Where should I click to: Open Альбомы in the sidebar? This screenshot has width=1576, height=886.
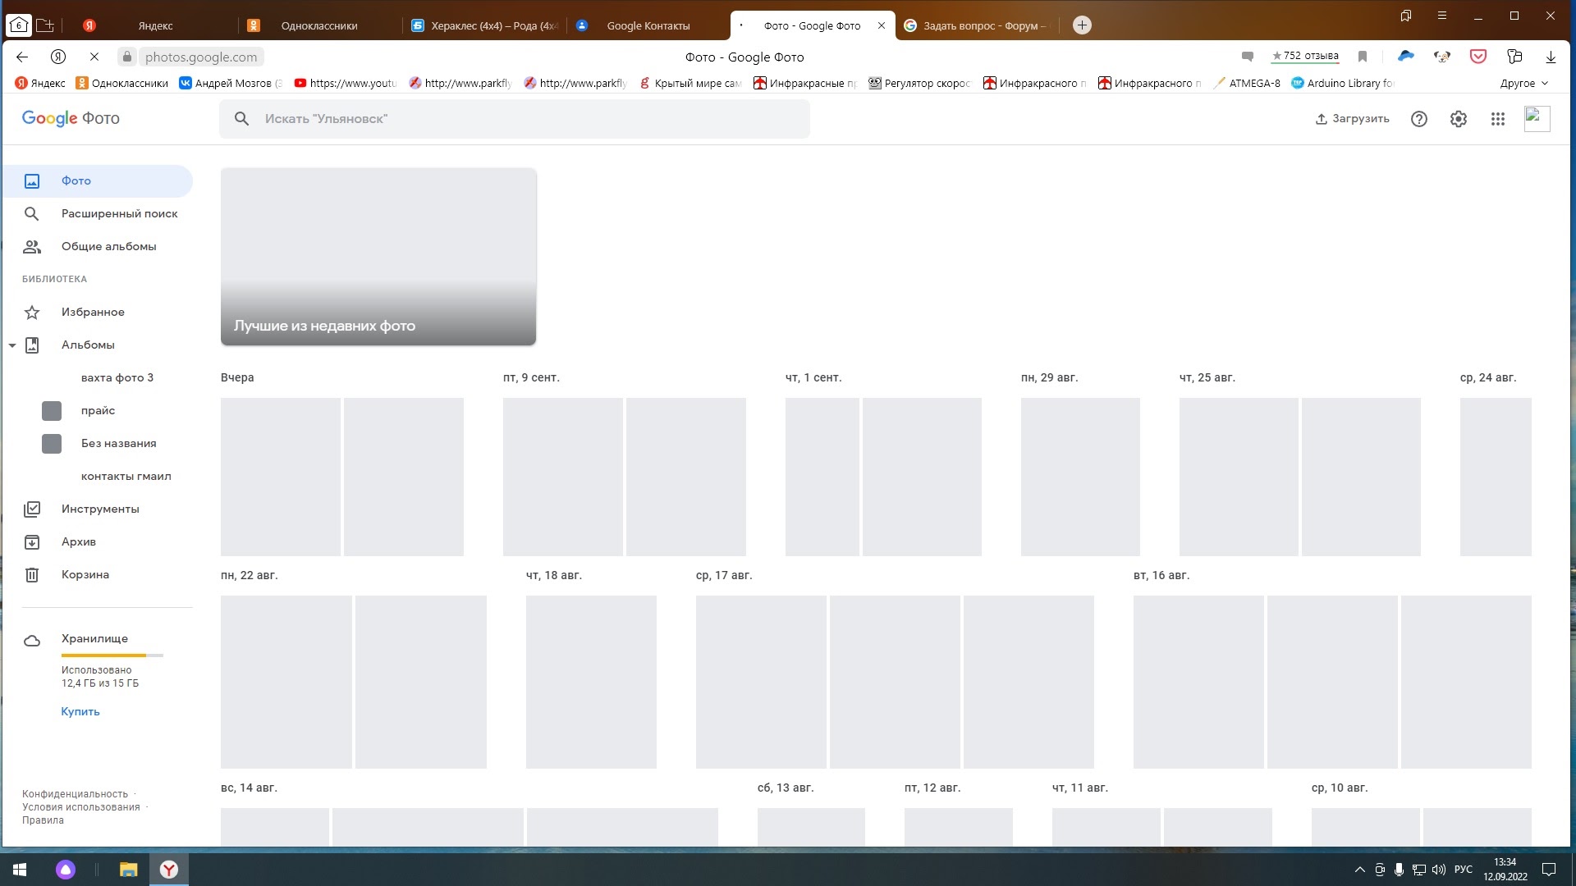pos(97,345)
